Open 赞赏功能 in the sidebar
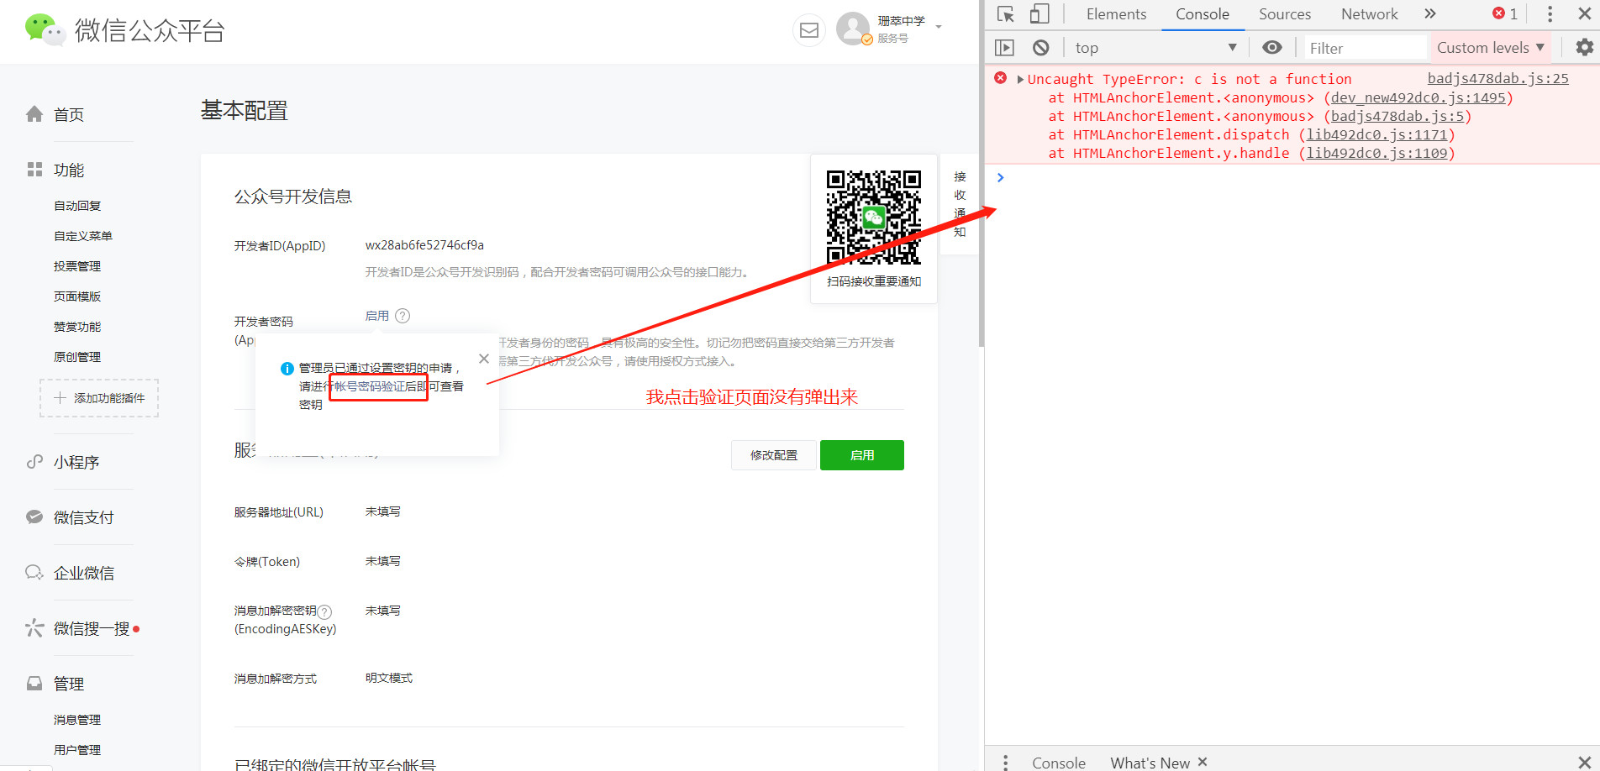 tap(77, 327)
